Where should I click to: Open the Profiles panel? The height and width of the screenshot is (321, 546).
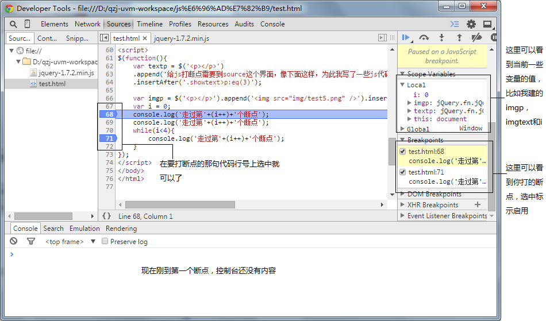pos(180,24)
